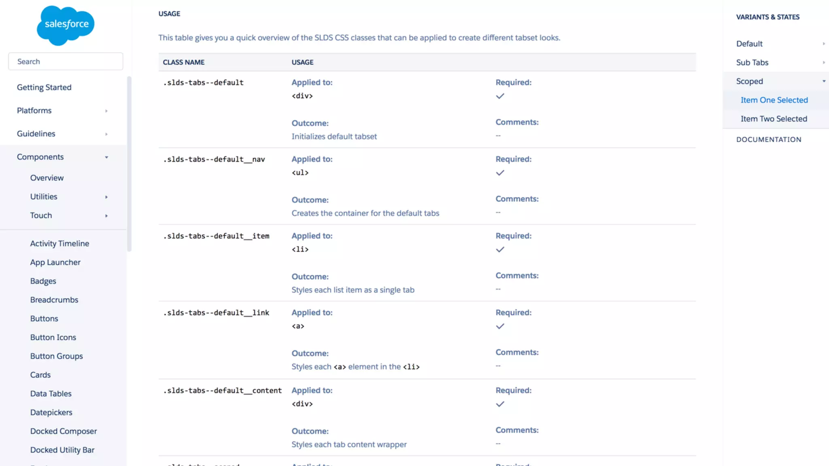Viewport: 829px width, 466px height.
Task: Click Required checkmark for .slds-tabs--default__link
Action: pos(500,326)
